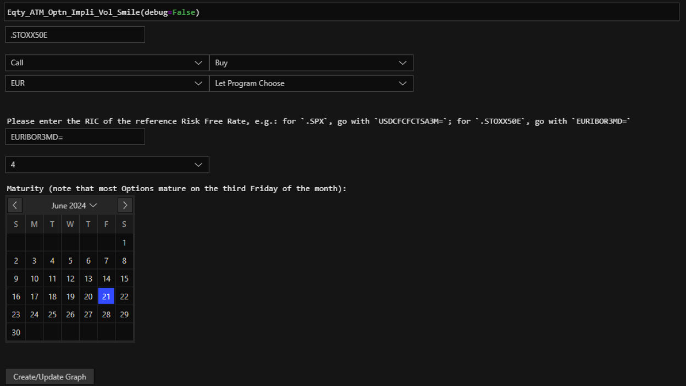
Task: Select June 2 in the calendar
Action: click(16, 261)
